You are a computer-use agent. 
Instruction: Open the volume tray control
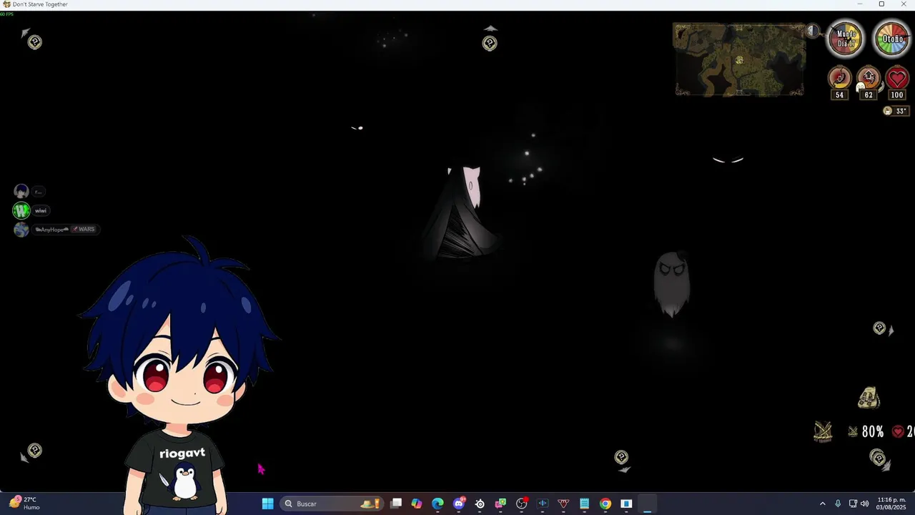click(x=865, y=504)
